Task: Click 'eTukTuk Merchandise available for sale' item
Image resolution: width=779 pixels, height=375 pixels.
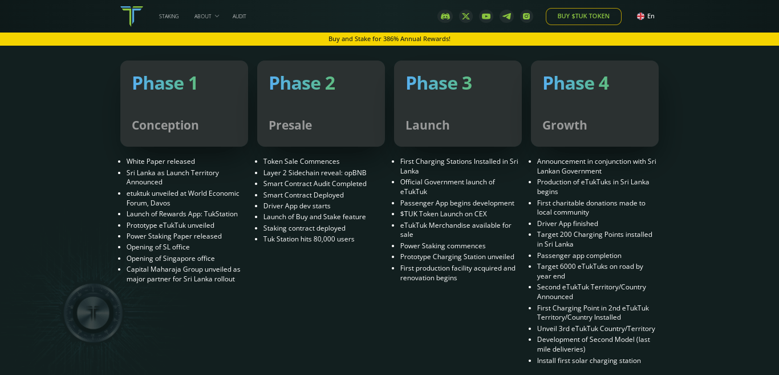Action: [456, 230]
